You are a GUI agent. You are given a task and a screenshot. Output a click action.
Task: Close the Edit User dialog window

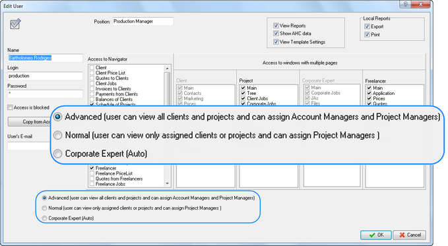point(421,4)
